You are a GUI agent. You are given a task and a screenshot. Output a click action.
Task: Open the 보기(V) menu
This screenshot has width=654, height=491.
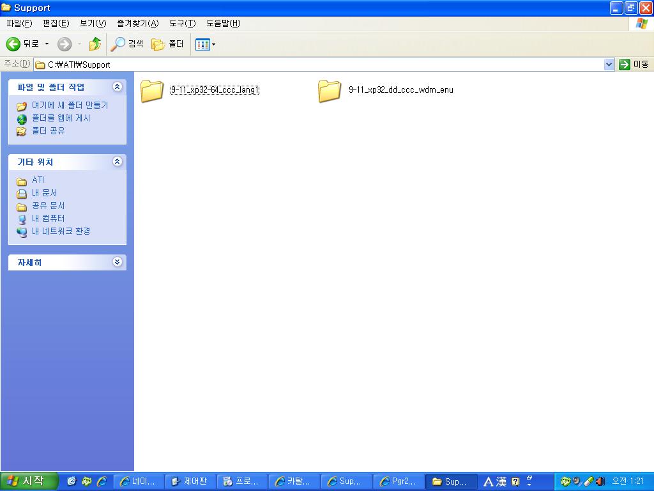point(93,24)
